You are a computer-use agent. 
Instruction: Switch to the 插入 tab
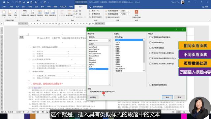click(x=17, y=7)
